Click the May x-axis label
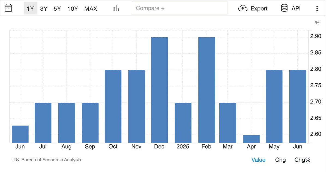 pyautogui.click(x=274, y=147)
